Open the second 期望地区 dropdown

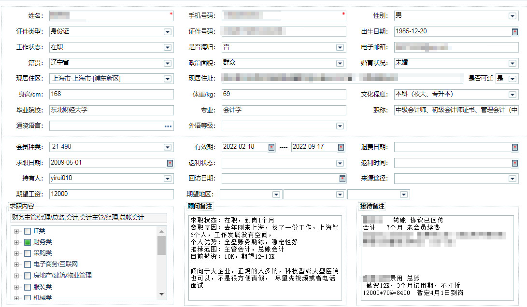click(x=340, y=195)
